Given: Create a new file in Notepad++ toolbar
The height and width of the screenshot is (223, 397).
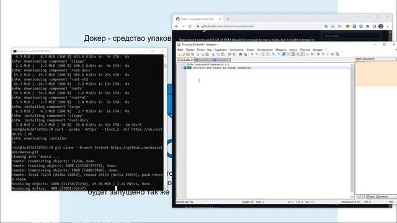Looking at the screenshot, I should click(x=179, y=54).
